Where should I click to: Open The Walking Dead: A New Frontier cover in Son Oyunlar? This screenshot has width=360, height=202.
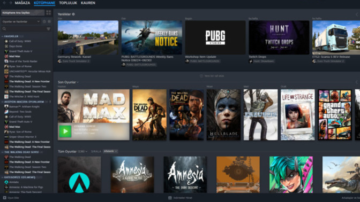tap(186, 114)
